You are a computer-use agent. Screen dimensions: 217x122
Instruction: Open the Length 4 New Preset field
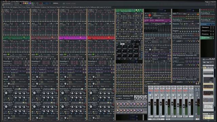(x=107, y=10)
